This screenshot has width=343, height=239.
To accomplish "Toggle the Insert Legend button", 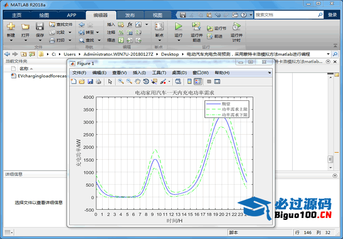I will pos(198,81).
